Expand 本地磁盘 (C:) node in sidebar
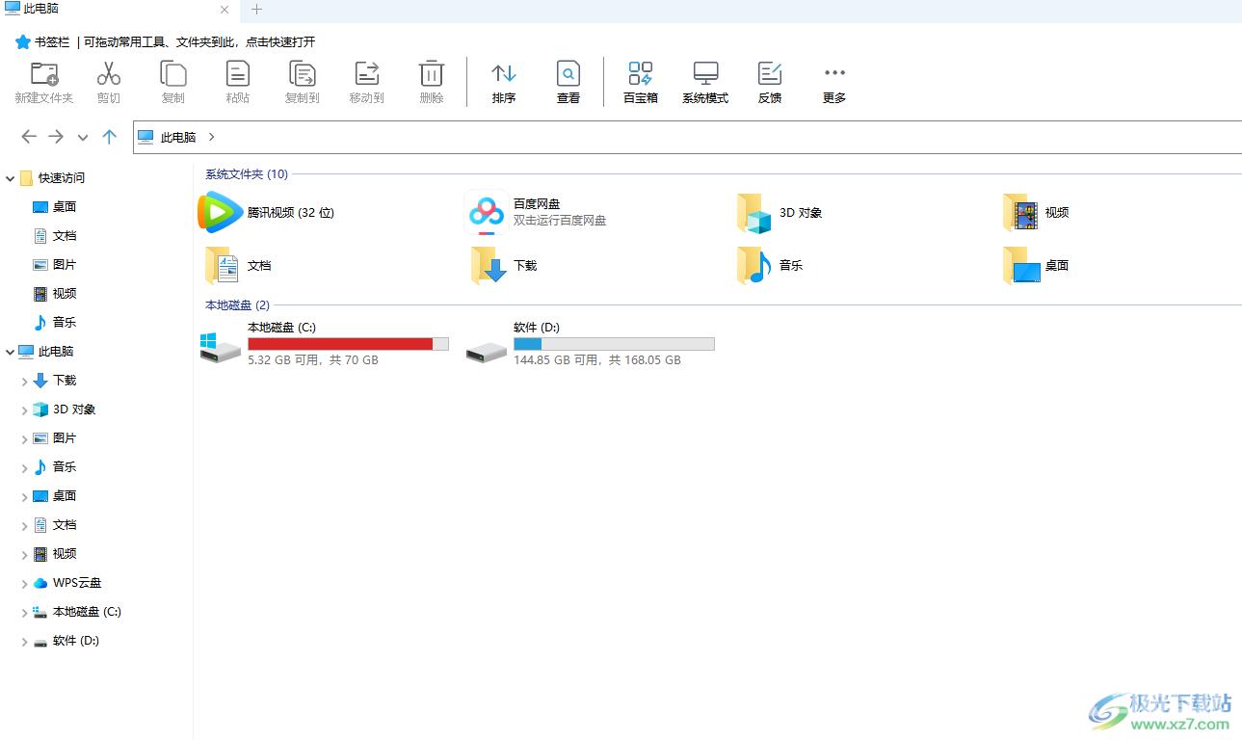The height and width of the screenshot is (740, 1242). tap(24, 613)
